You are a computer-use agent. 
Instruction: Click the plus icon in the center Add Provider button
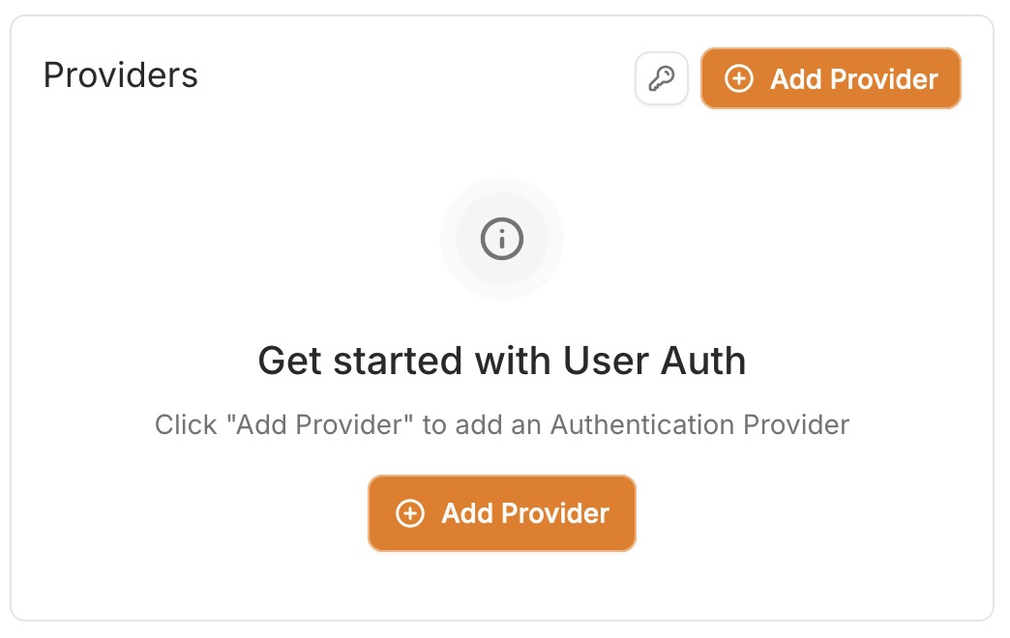[410, 513]
